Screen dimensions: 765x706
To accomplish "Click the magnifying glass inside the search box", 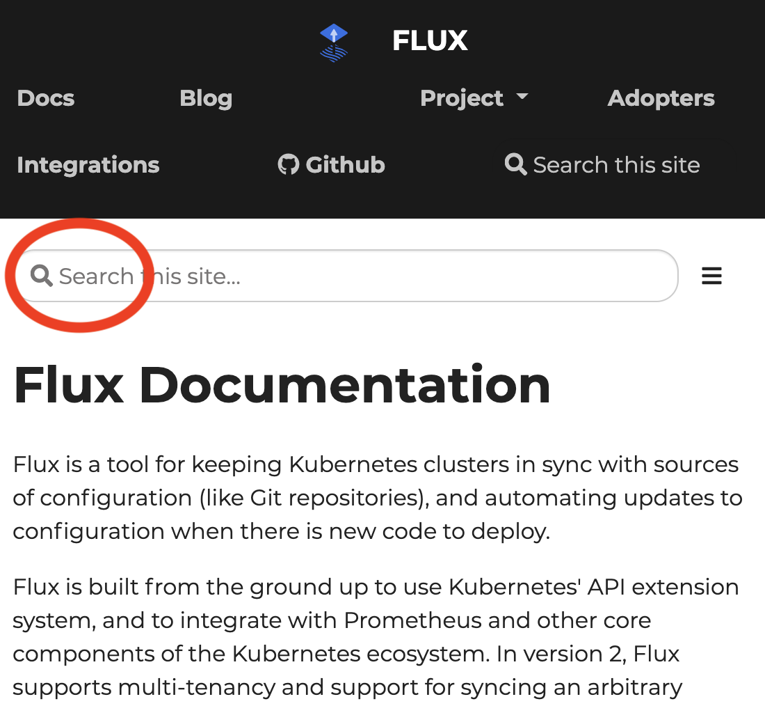I will point(40,276).
